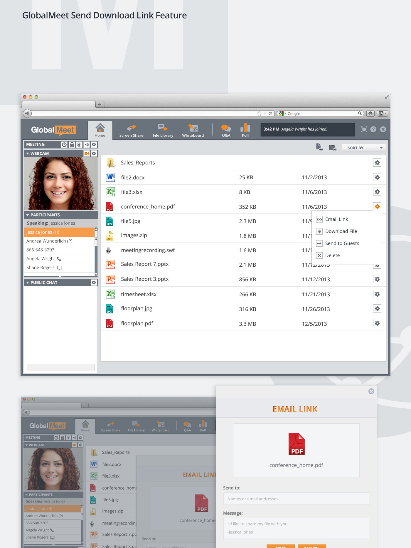Open the Screen Share tool

[x=131, y=131]
